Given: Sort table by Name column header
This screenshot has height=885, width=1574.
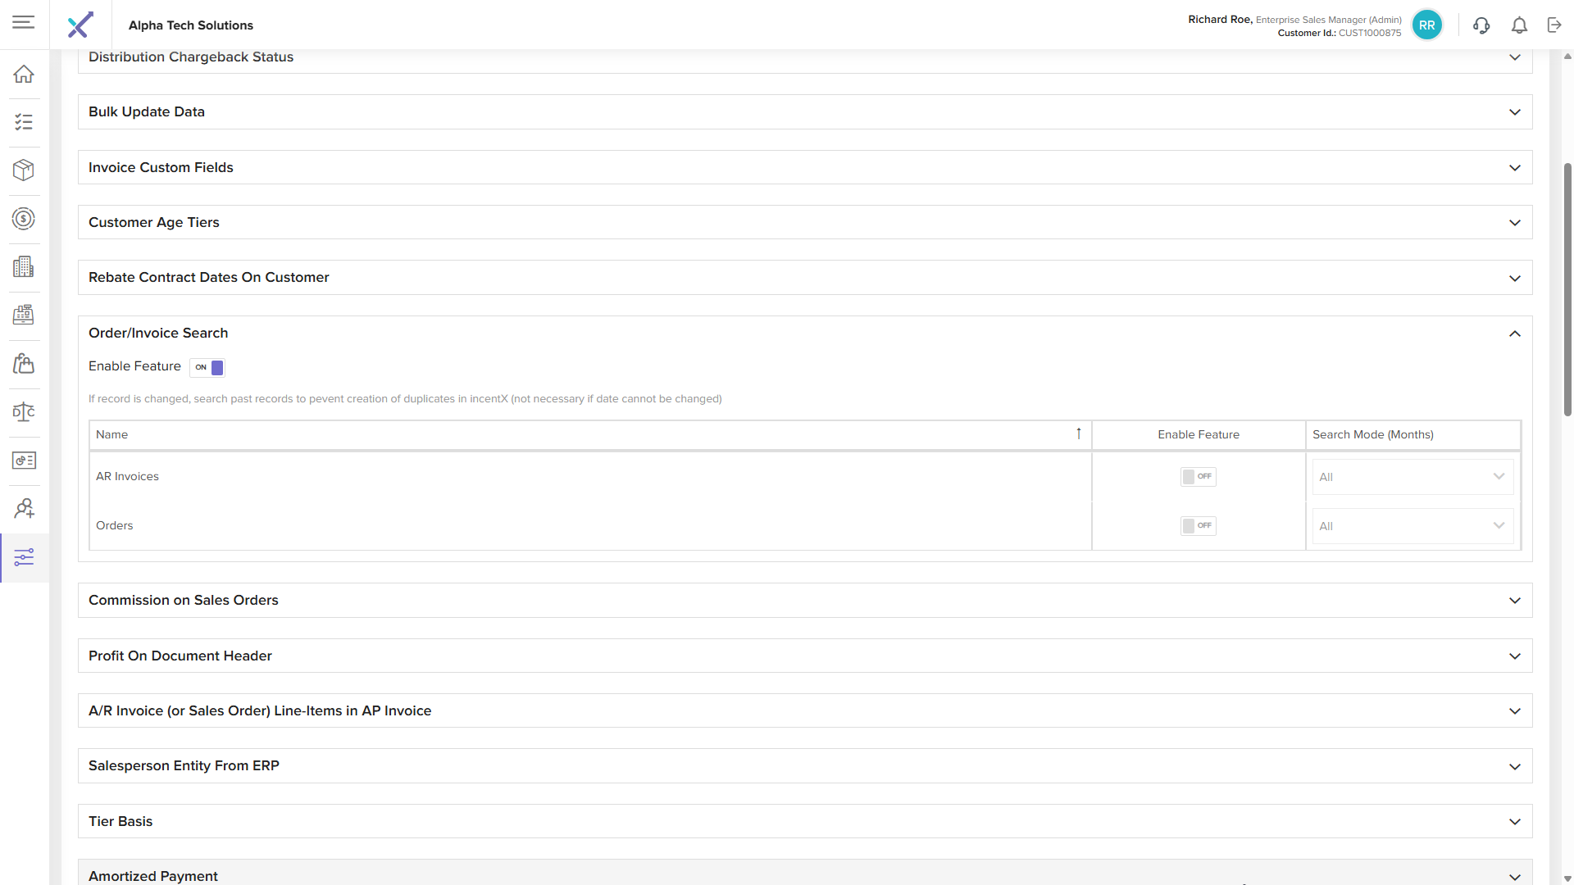Looking at the screenshot, I should [112, 434].
